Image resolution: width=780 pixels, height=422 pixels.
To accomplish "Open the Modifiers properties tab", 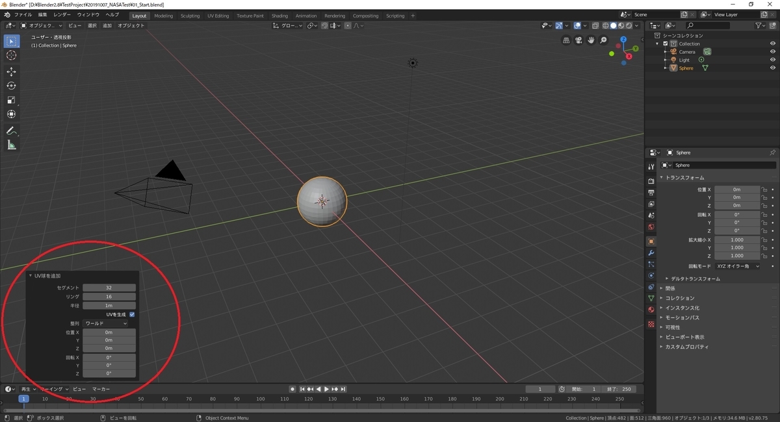I will (x=651, y=253).
